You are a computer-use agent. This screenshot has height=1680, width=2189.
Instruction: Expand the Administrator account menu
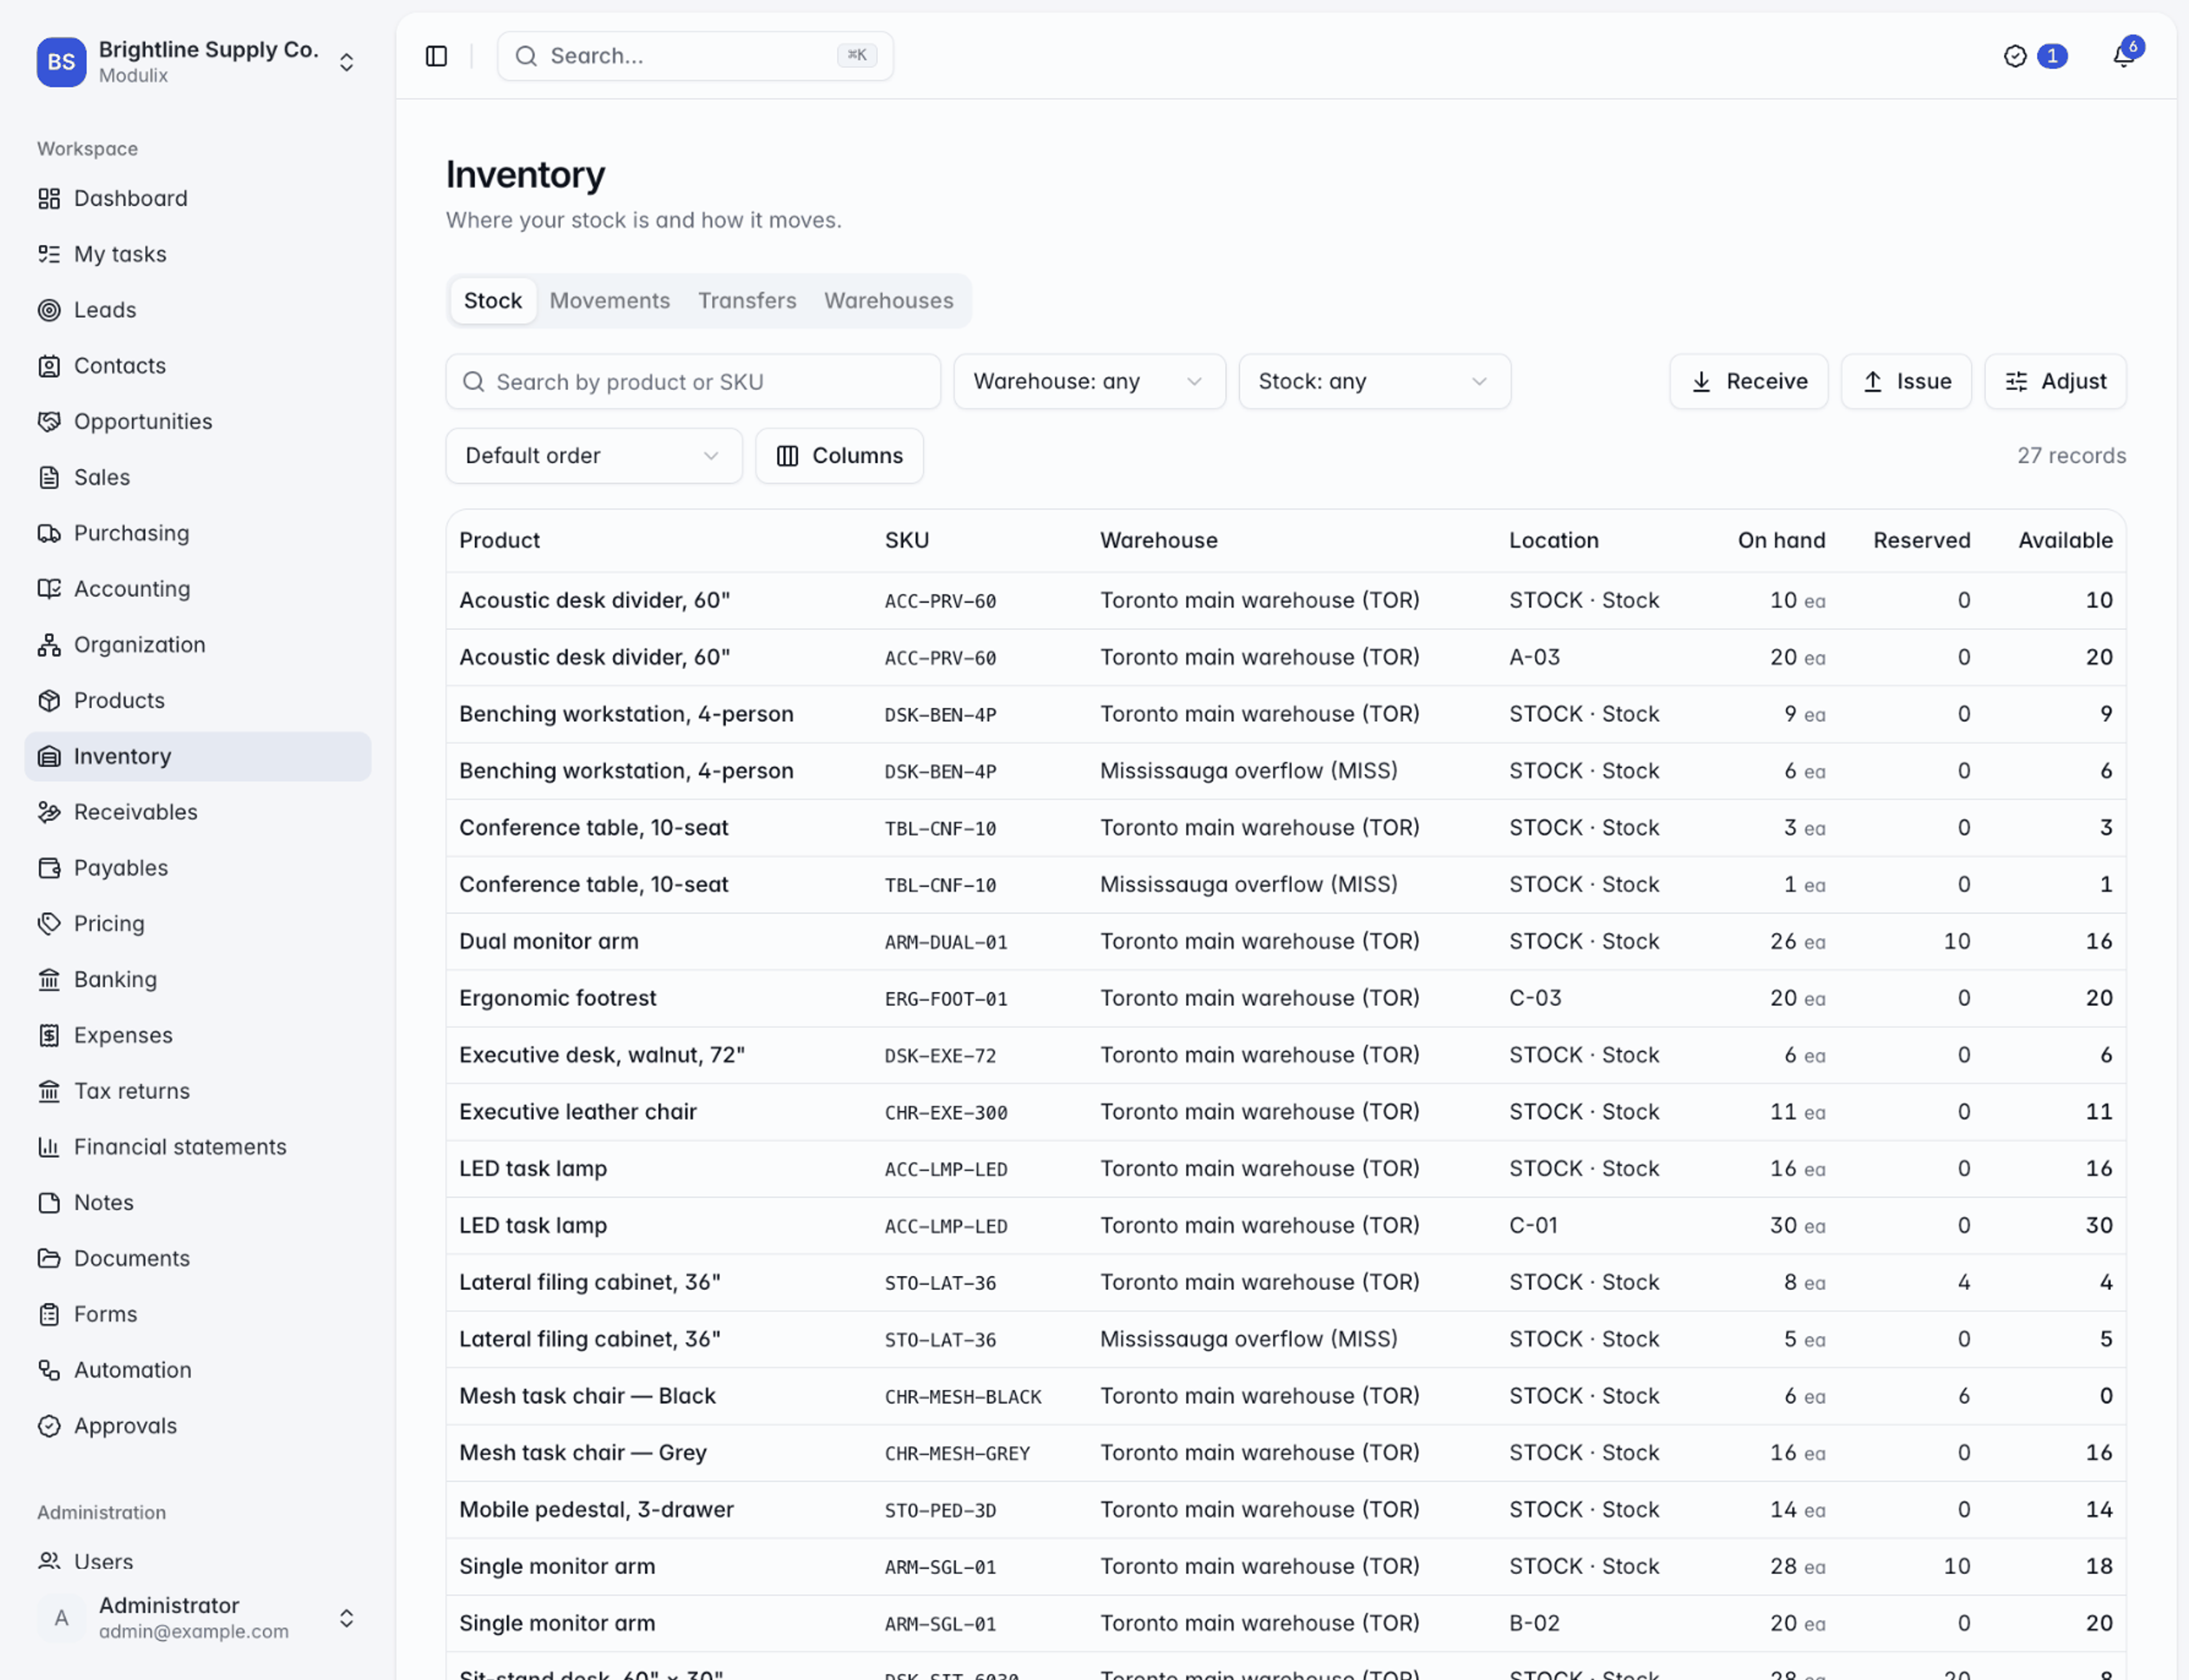click(x=197, y=1618)
